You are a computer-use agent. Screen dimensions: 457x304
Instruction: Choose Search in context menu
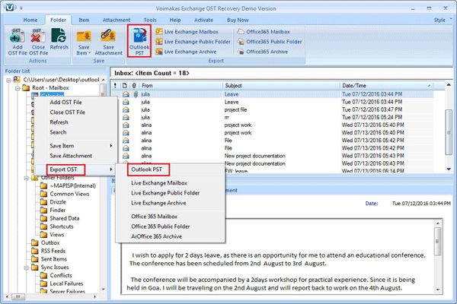[75, 132]
